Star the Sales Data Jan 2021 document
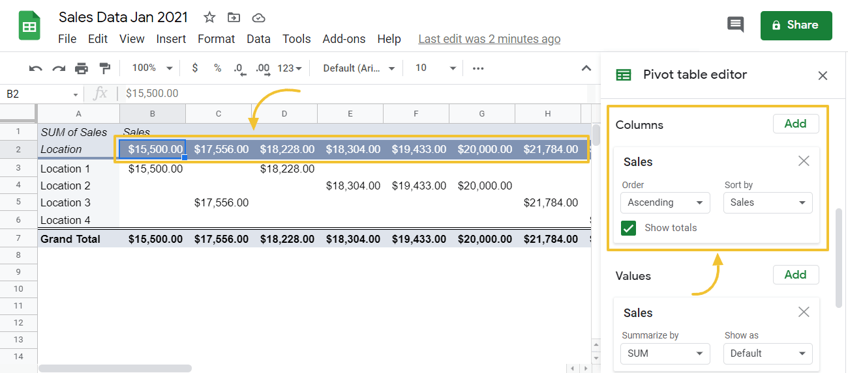Screen dimensions: 848x373 tap(209, 18)
